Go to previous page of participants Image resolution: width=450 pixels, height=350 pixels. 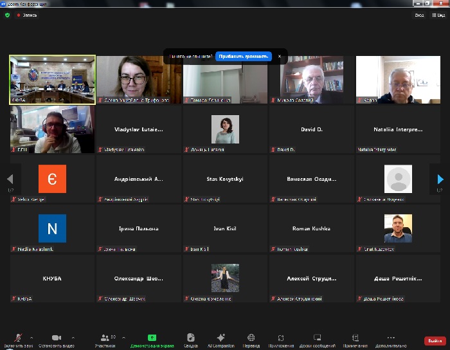[10, 179]
